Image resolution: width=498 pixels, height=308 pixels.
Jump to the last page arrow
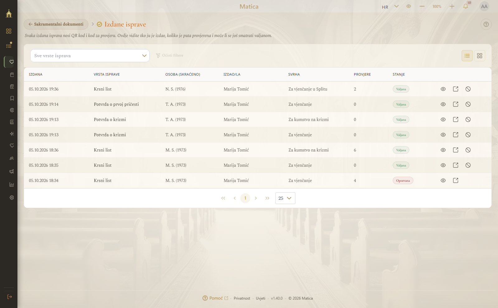tap(267, 198)
